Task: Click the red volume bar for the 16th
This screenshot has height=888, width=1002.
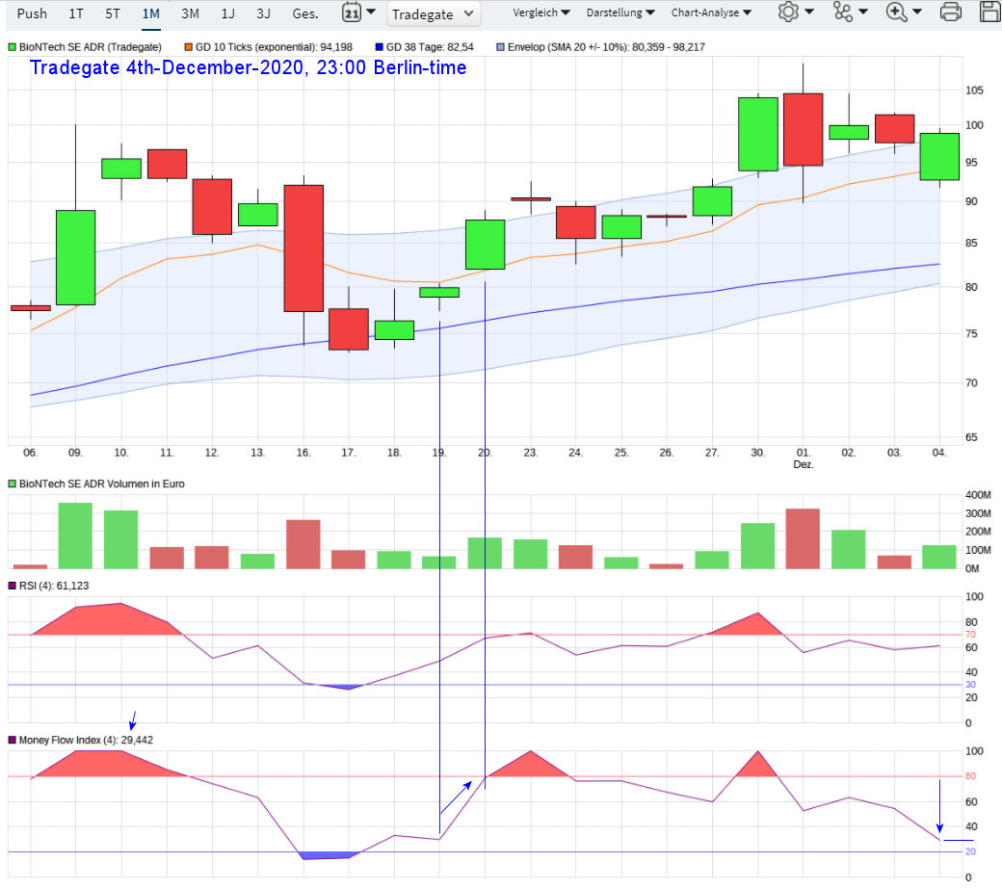Action: [303, 544]
